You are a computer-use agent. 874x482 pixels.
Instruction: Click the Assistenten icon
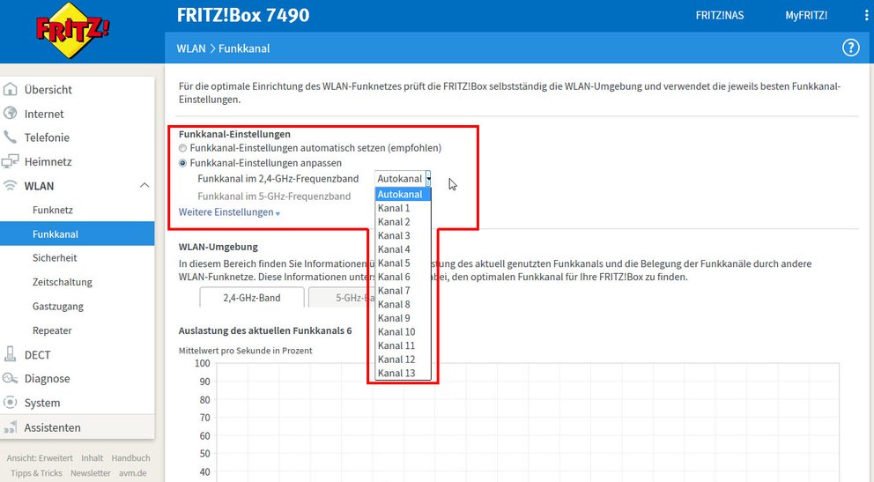(10, 427)
